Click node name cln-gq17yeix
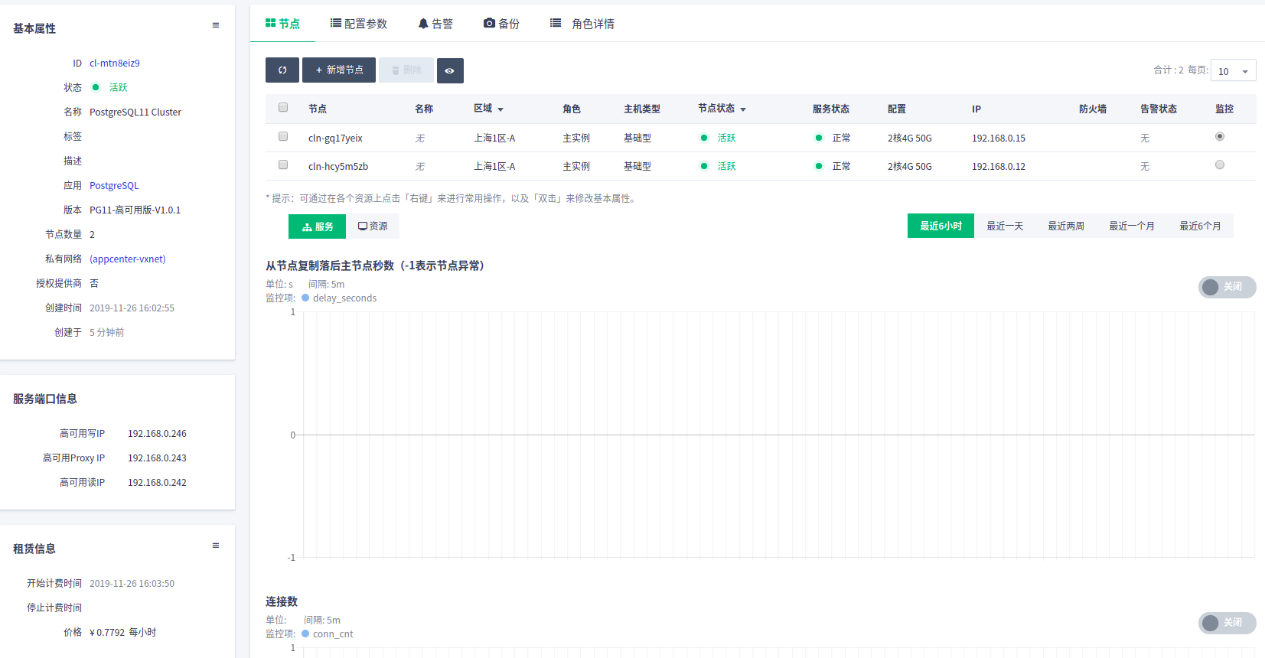 (x=335, y=138)
